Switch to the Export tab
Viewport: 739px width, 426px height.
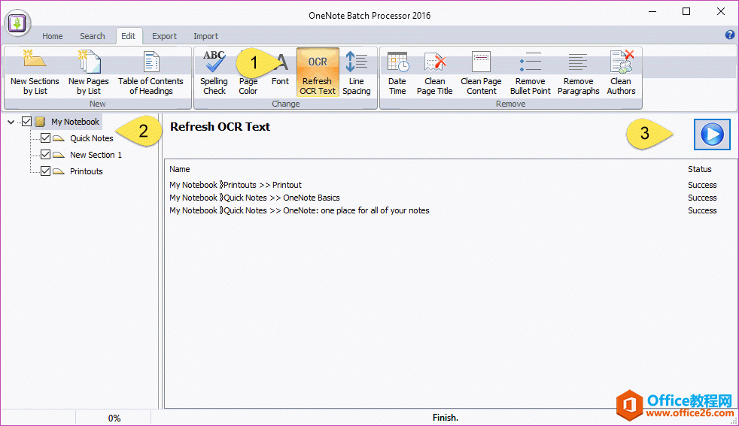(164, 36)
